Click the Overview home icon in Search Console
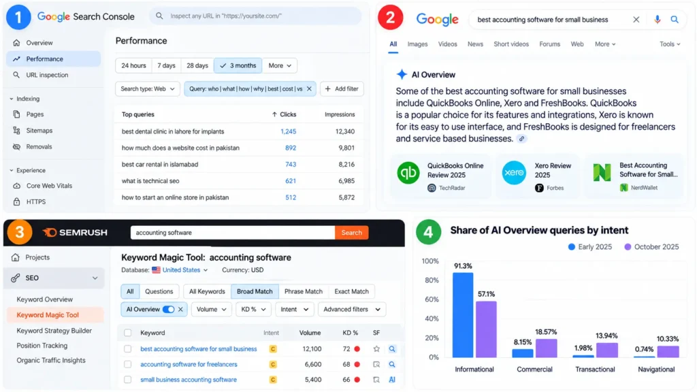 pos(16,43)
